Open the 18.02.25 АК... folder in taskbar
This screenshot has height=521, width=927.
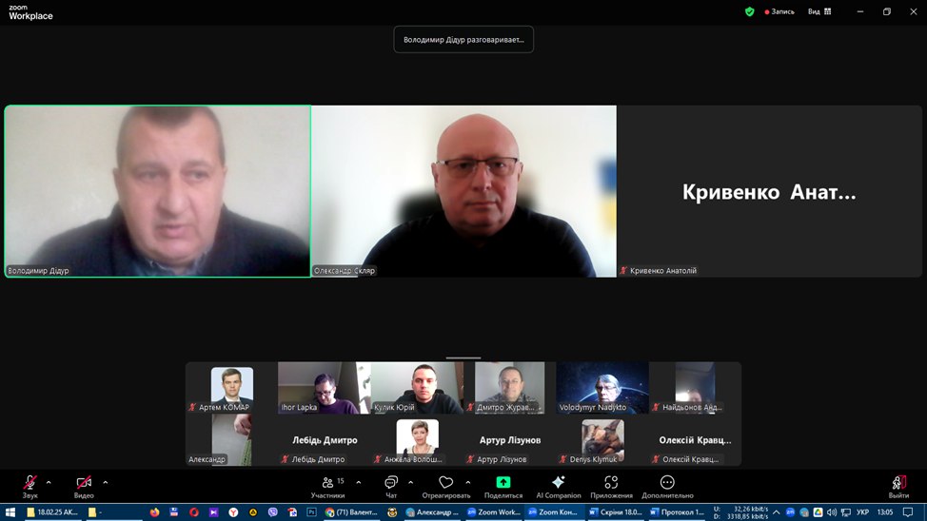(x=52, y=512)
